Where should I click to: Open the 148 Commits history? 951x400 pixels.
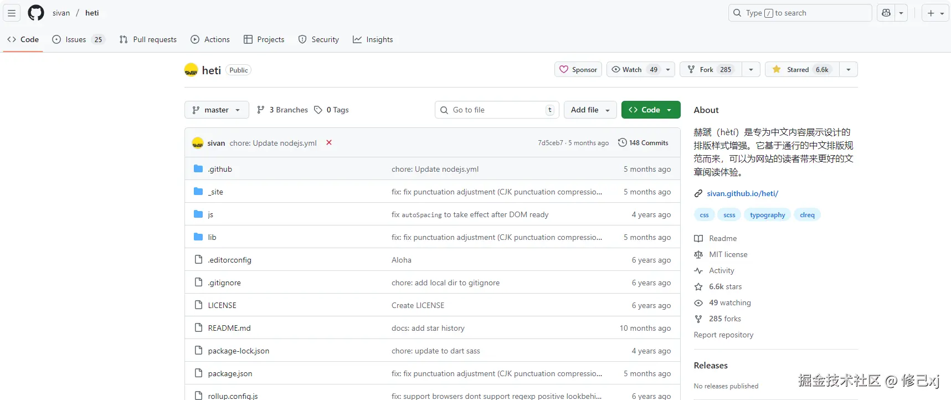click(x=643, y=142)
